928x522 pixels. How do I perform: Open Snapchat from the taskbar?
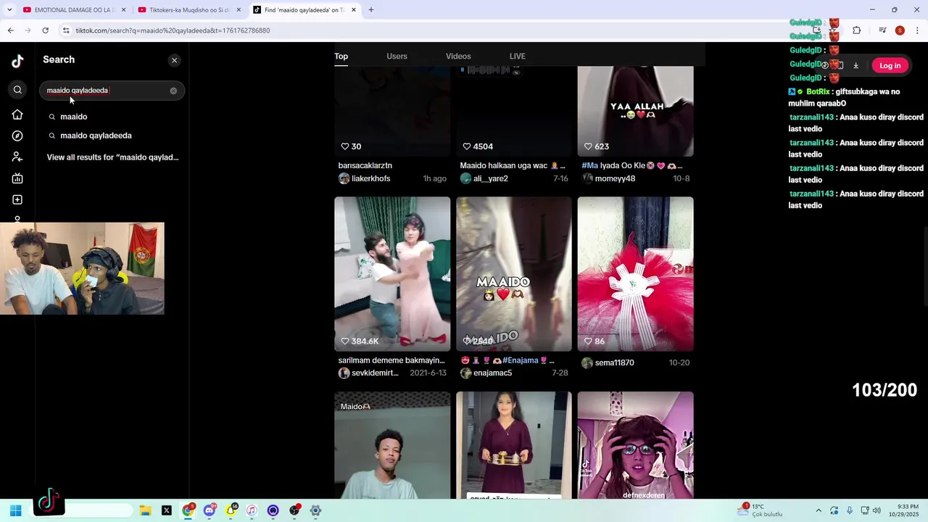pos(231,510)
